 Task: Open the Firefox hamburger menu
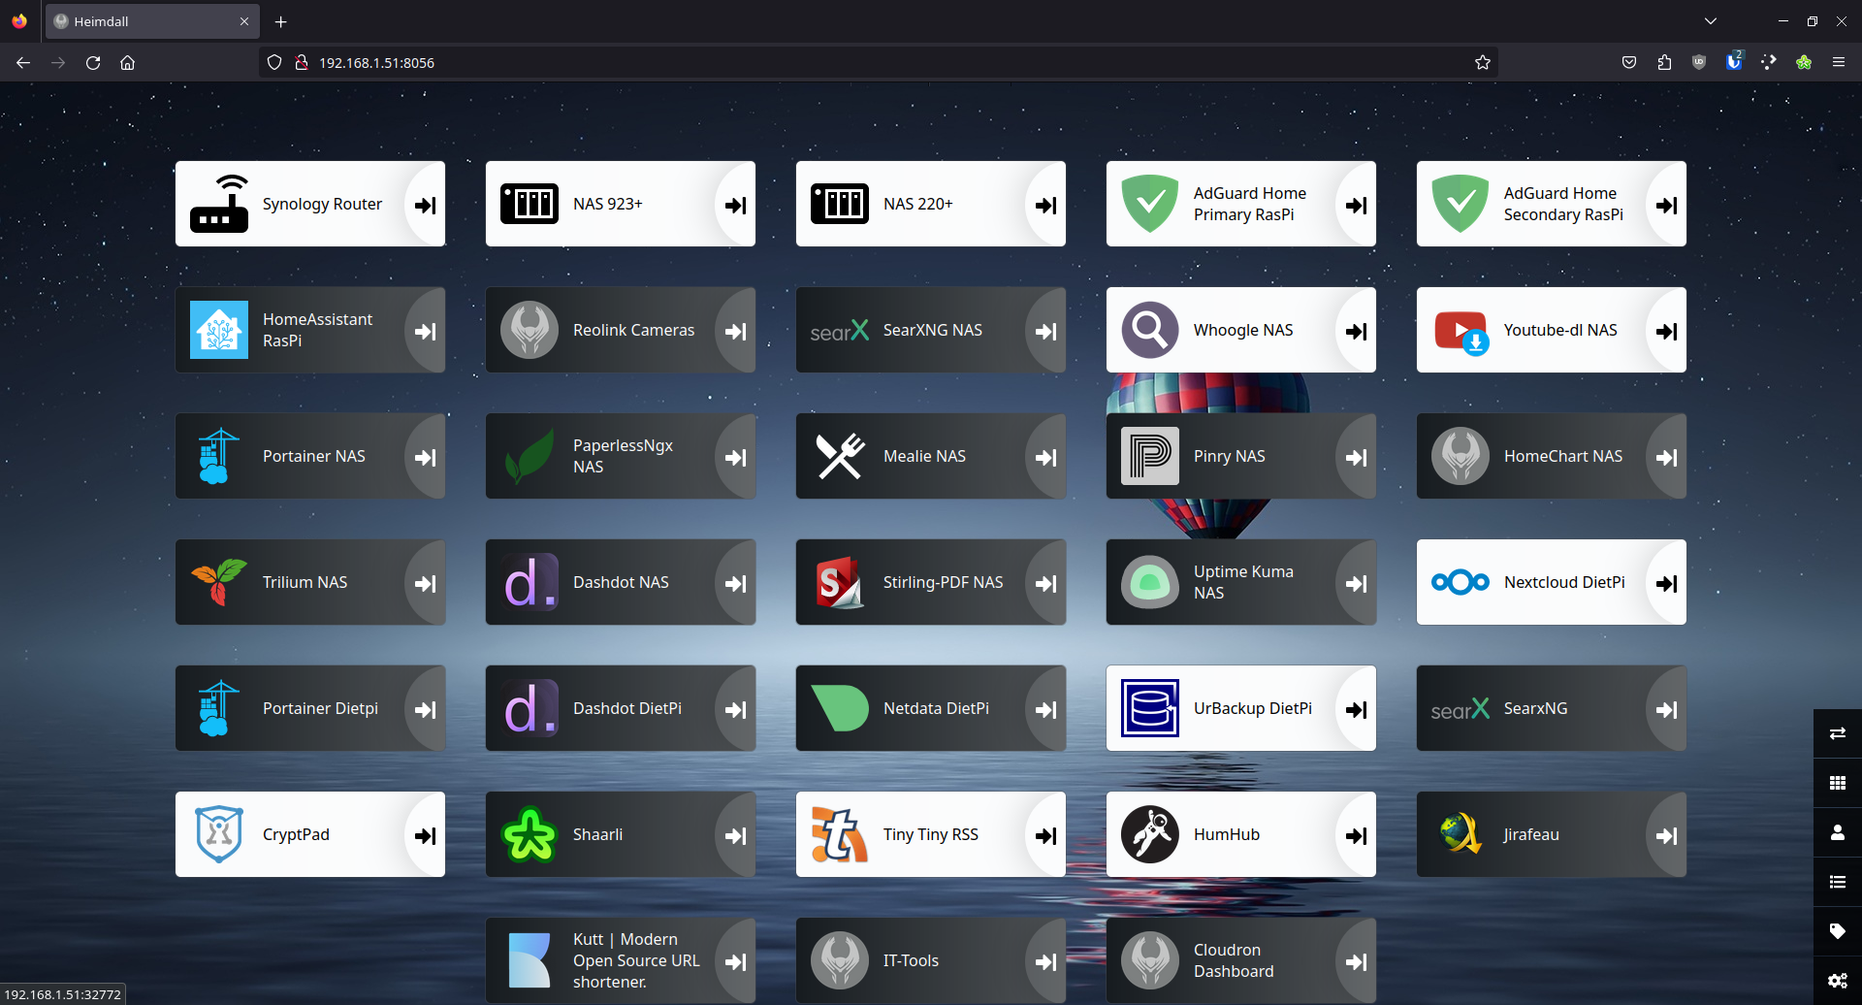tap(1838, 62)
